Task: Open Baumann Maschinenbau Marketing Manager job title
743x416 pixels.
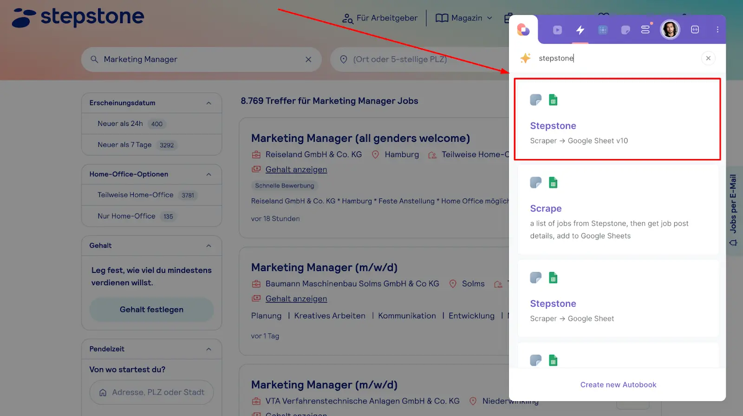Action: (324, 268)
